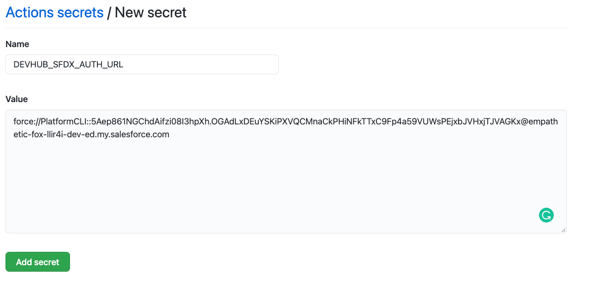Click the Value textarea resize handle corner
605x286 pixels.
point(563,230)
